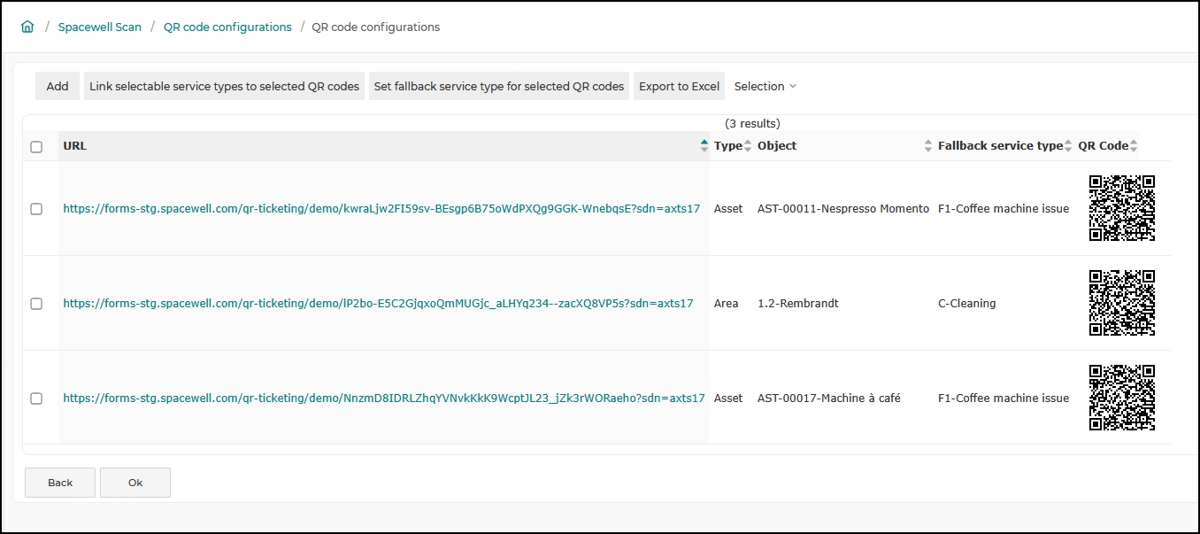
Task: Sort by the Type column arrows
Action: click(x=748, y=146)
